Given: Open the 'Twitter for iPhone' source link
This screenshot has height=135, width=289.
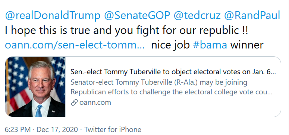Looking at the screenshot, I should pos(113,129).
